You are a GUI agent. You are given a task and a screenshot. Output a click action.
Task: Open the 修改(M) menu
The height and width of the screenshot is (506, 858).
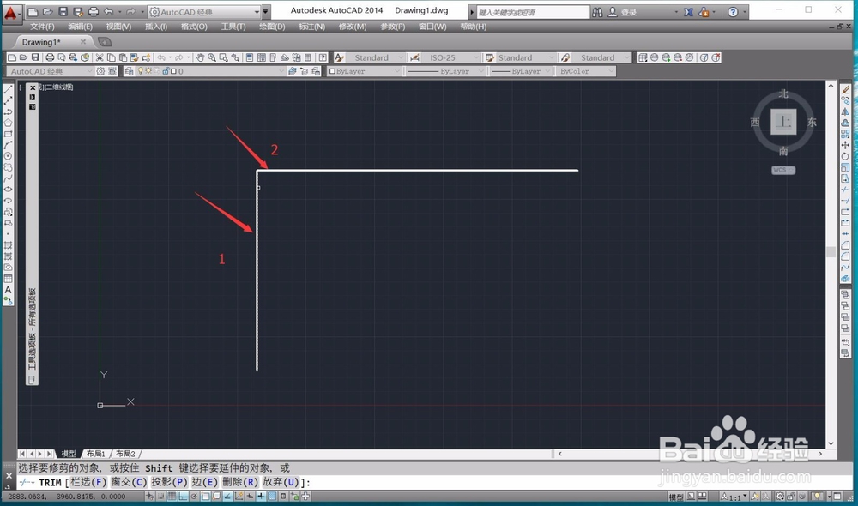[x=353, y=27]
